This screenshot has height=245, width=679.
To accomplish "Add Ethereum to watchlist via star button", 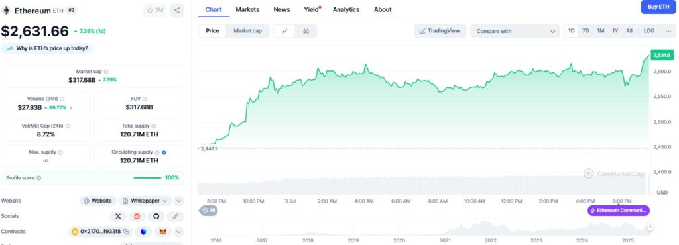I will 155,11.
